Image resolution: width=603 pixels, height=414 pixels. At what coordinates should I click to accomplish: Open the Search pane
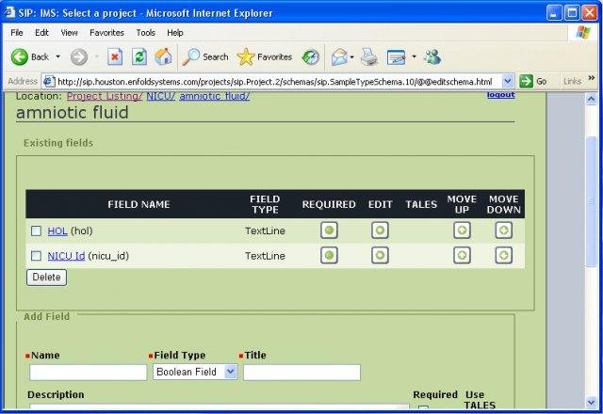[x=205, y=57]
